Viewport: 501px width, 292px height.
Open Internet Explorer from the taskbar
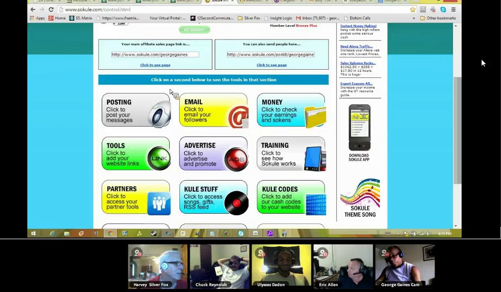pyautogui.click(x=52, y=233)
